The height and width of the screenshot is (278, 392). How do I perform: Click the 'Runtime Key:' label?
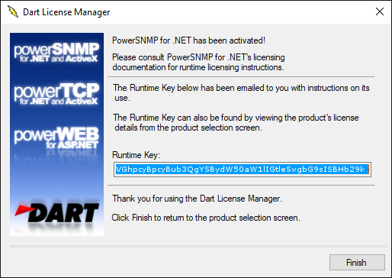pyautogui.click(x=136, y=155)
